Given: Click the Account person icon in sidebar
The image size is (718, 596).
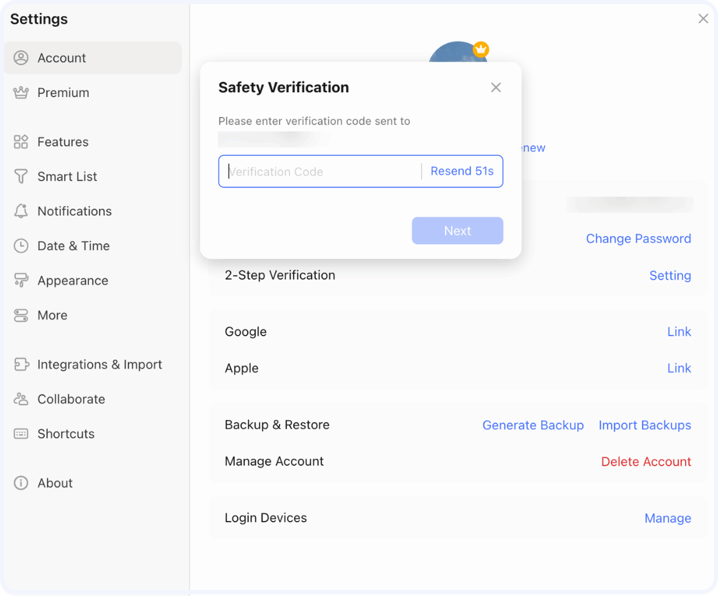Looking at the screenshot, I should 21,58.
